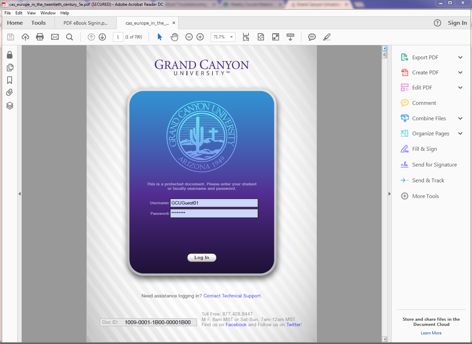Zoom out with minus icon
472x344 pixels.
[x=189, y=37]
